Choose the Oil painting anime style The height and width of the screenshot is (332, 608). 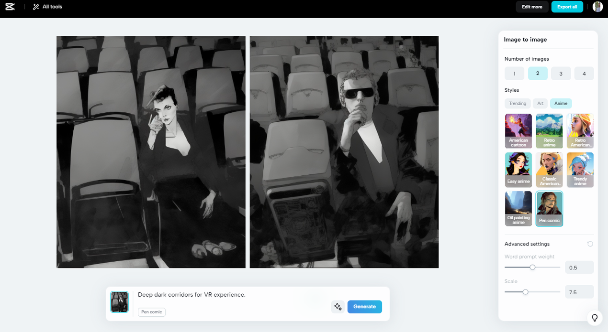coord(518,209)
